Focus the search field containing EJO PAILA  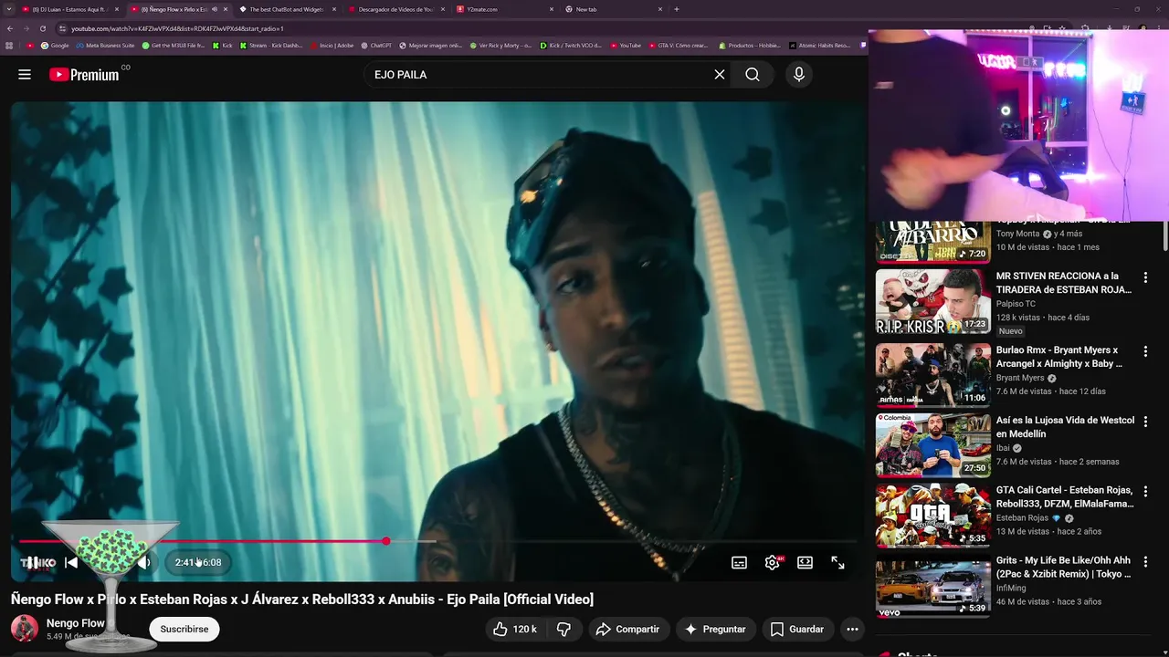coord(539,75)
